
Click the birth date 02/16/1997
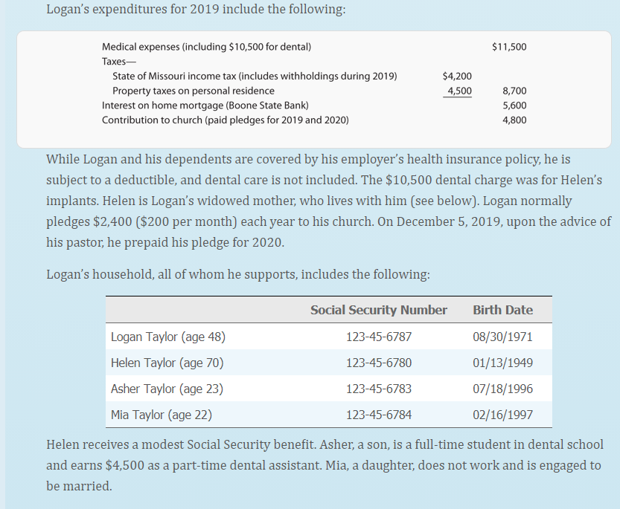pyautogui.click(x=502, y=415)
